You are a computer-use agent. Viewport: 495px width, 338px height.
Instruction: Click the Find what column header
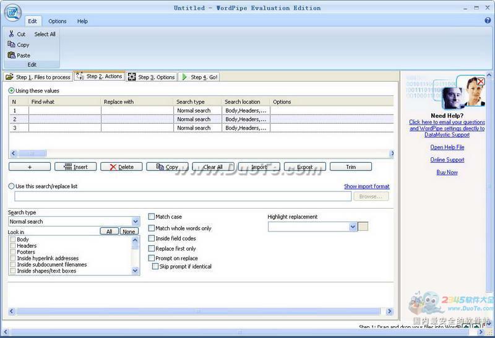[65, 102]
